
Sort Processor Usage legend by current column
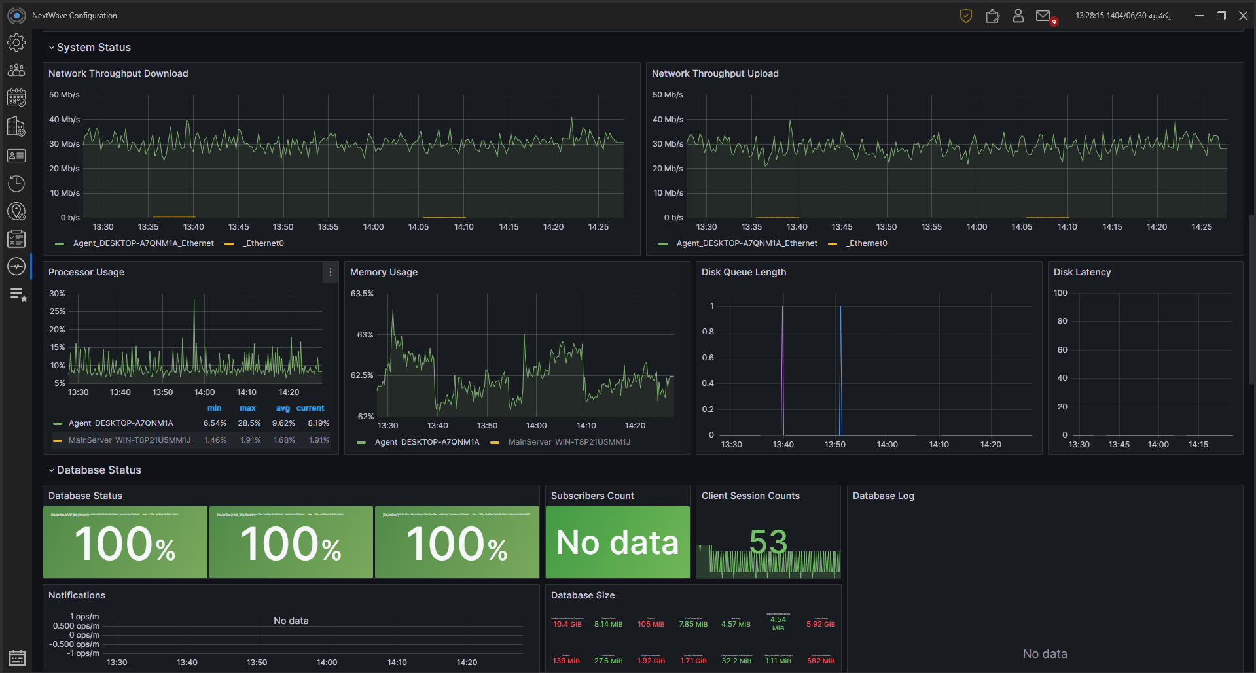coord(310,408)
